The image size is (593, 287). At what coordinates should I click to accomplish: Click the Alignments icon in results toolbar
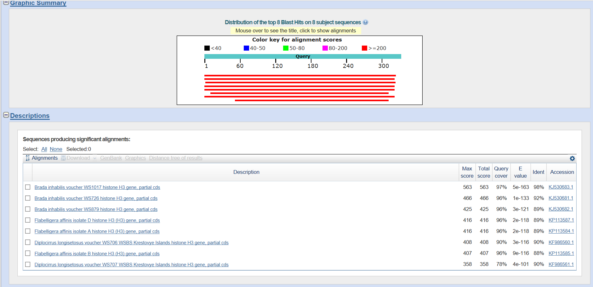pyautogui.click(x=28, y=158)
